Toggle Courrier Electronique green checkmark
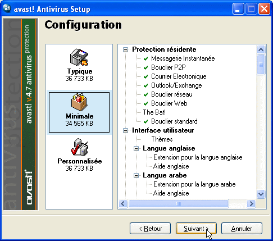The height and width of the screenshot is (241, 273). 145,76
